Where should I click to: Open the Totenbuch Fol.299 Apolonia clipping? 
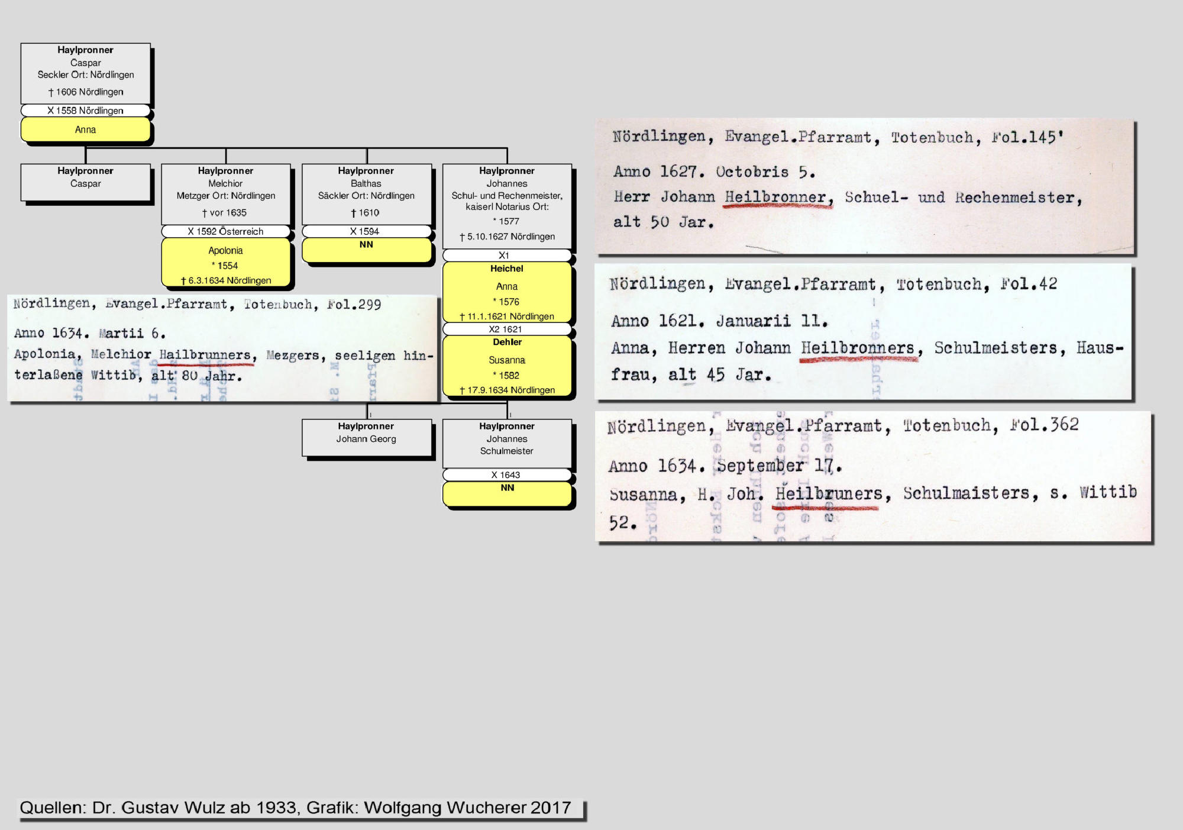coord(222,348)
